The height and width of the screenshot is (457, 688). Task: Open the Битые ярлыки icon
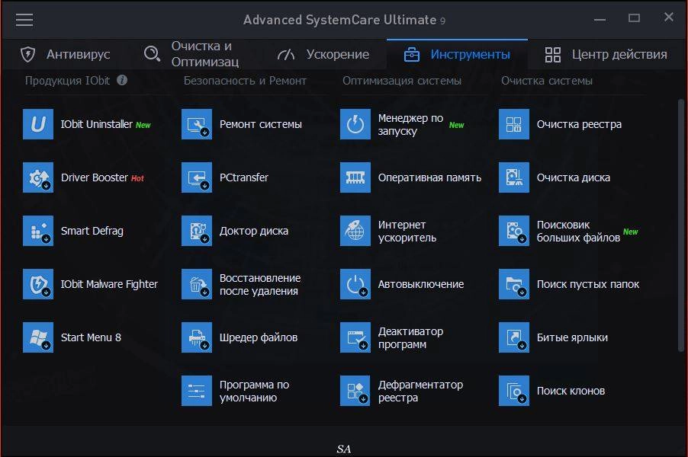click(x=514, y=337)
